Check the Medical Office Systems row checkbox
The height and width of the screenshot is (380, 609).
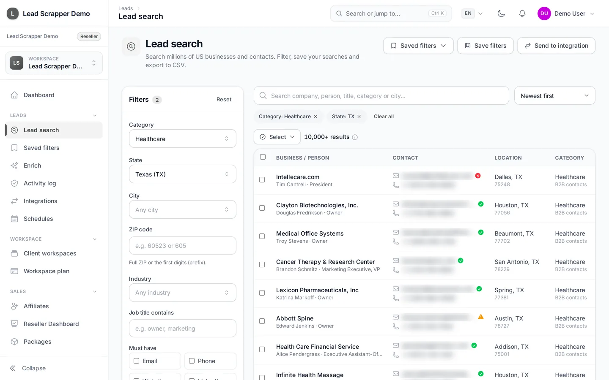point(262,236)
